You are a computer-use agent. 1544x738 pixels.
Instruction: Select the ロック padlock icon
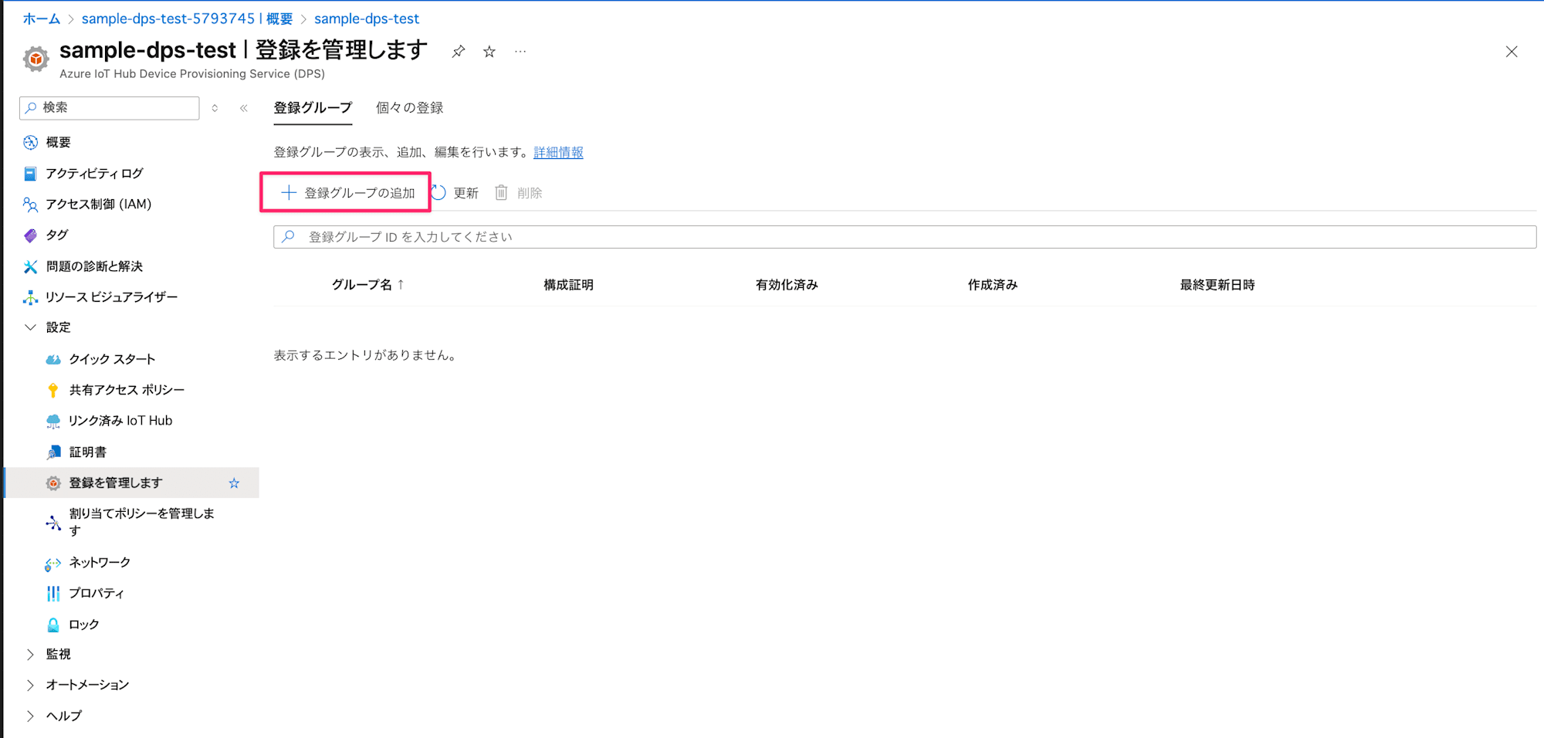point(53,625)
